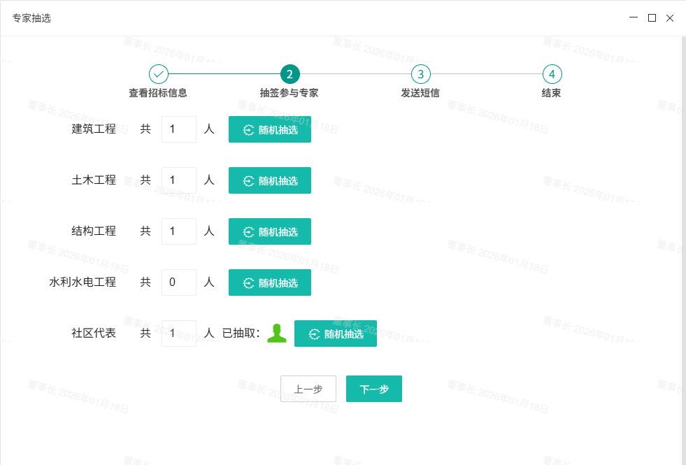The height and width of the screenshot is (465, 686).
Task: Click step 3 circle for 发送短信
Action: 420,73
